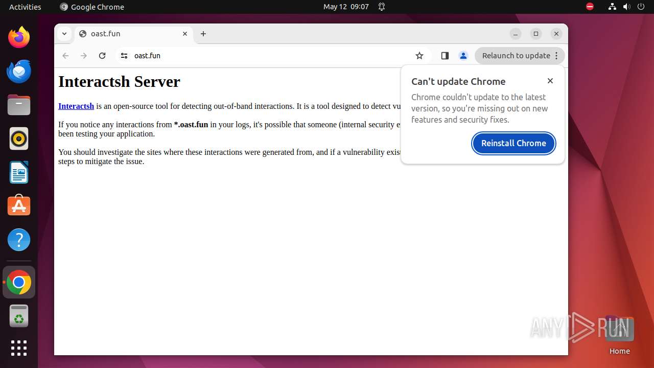Open the Chrome three-dot menu
Viewport: 654px width, 368px height.
(556, 56)
